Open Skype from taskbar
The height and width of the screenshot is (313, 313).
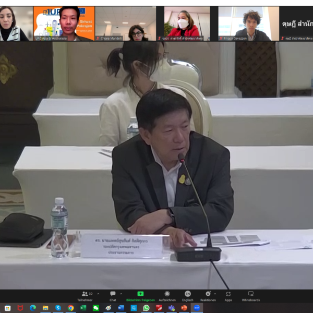pyautogui.click(x=58, y=308)
